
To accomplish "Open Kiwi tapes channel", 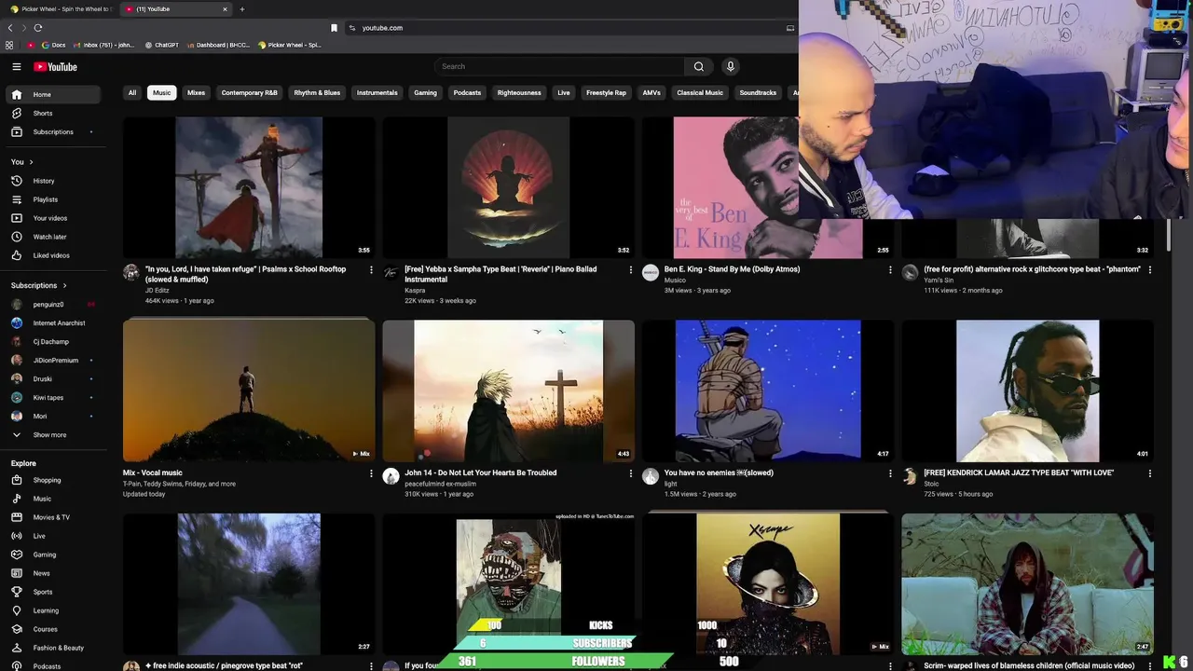I will [53, 398].
